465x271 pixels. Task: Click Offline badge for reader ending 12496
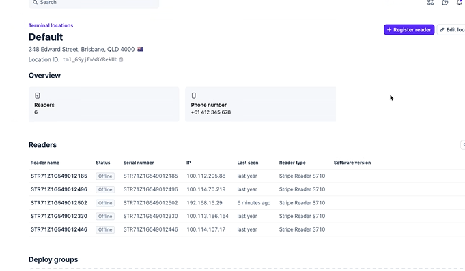coord(105,189)
